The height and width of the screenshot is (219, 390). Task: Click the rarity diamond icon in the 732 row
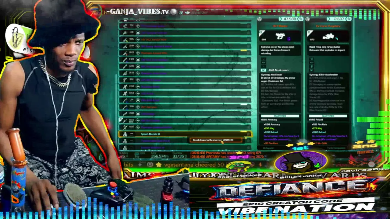138,26
